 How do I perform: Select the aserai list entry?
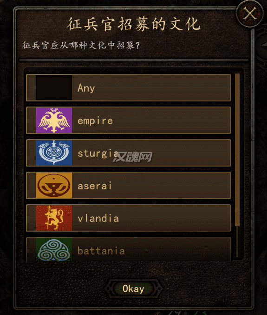(x=128, y=185)
